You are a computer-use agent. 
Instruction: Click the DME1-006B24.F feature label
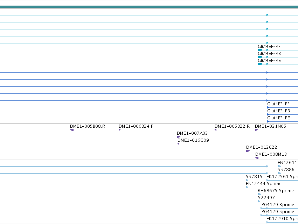point(136,126)
